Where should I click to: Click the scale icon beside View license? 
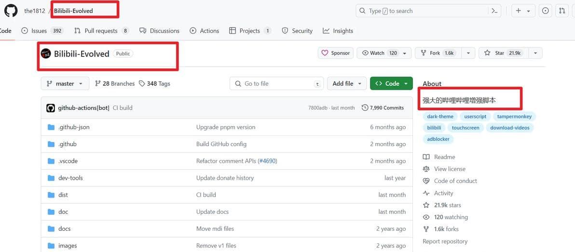(x=426, y=169)
